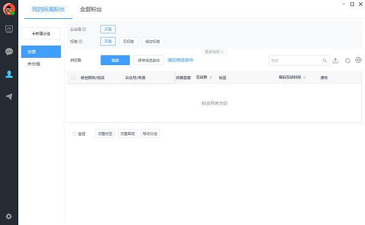Open the table column settings hexagon icon

tap(358, 60)
